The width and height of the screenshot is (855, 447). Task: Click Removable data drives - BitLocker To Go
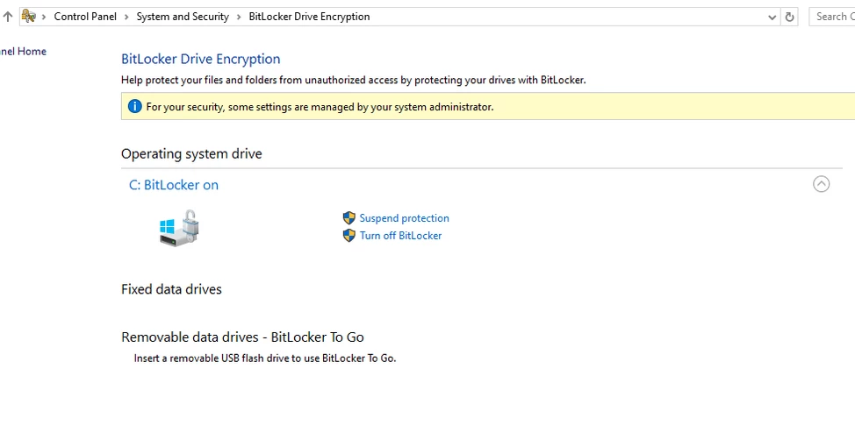pos(242,337)
